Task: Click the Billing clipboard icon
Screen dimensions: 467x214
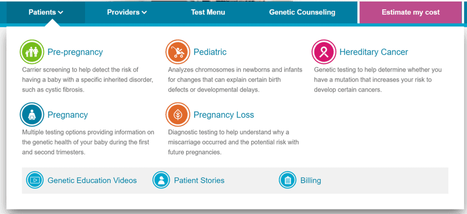Action: point(287,180)
